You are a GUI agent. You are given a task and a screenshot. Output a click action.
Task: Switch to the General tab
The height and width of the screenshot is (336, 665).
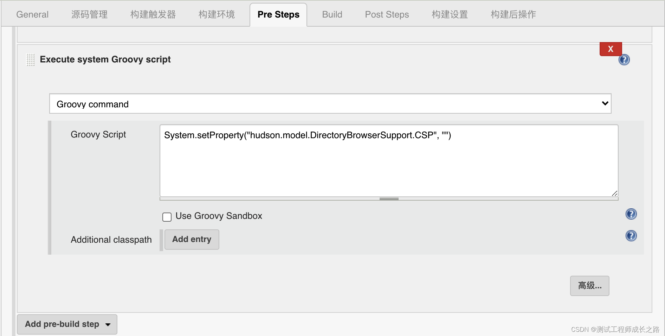click(32, 14)
